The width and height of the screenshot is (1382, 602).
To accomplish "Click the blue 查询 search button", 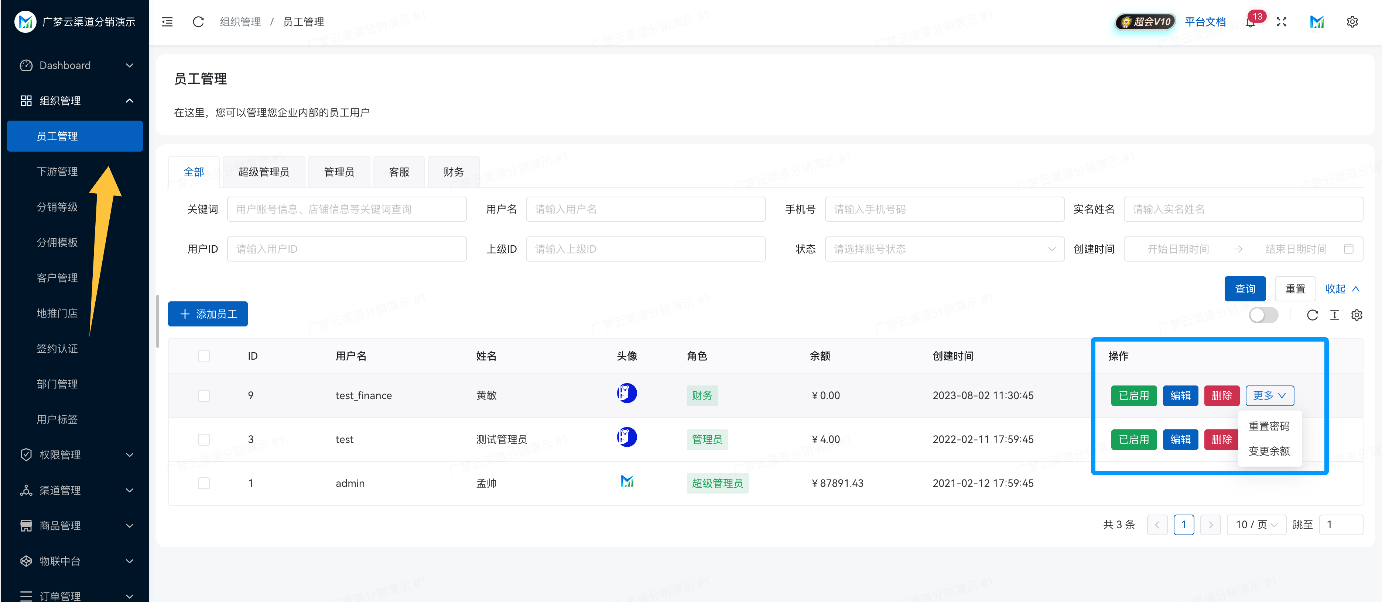I will (x=1245, y=289).
